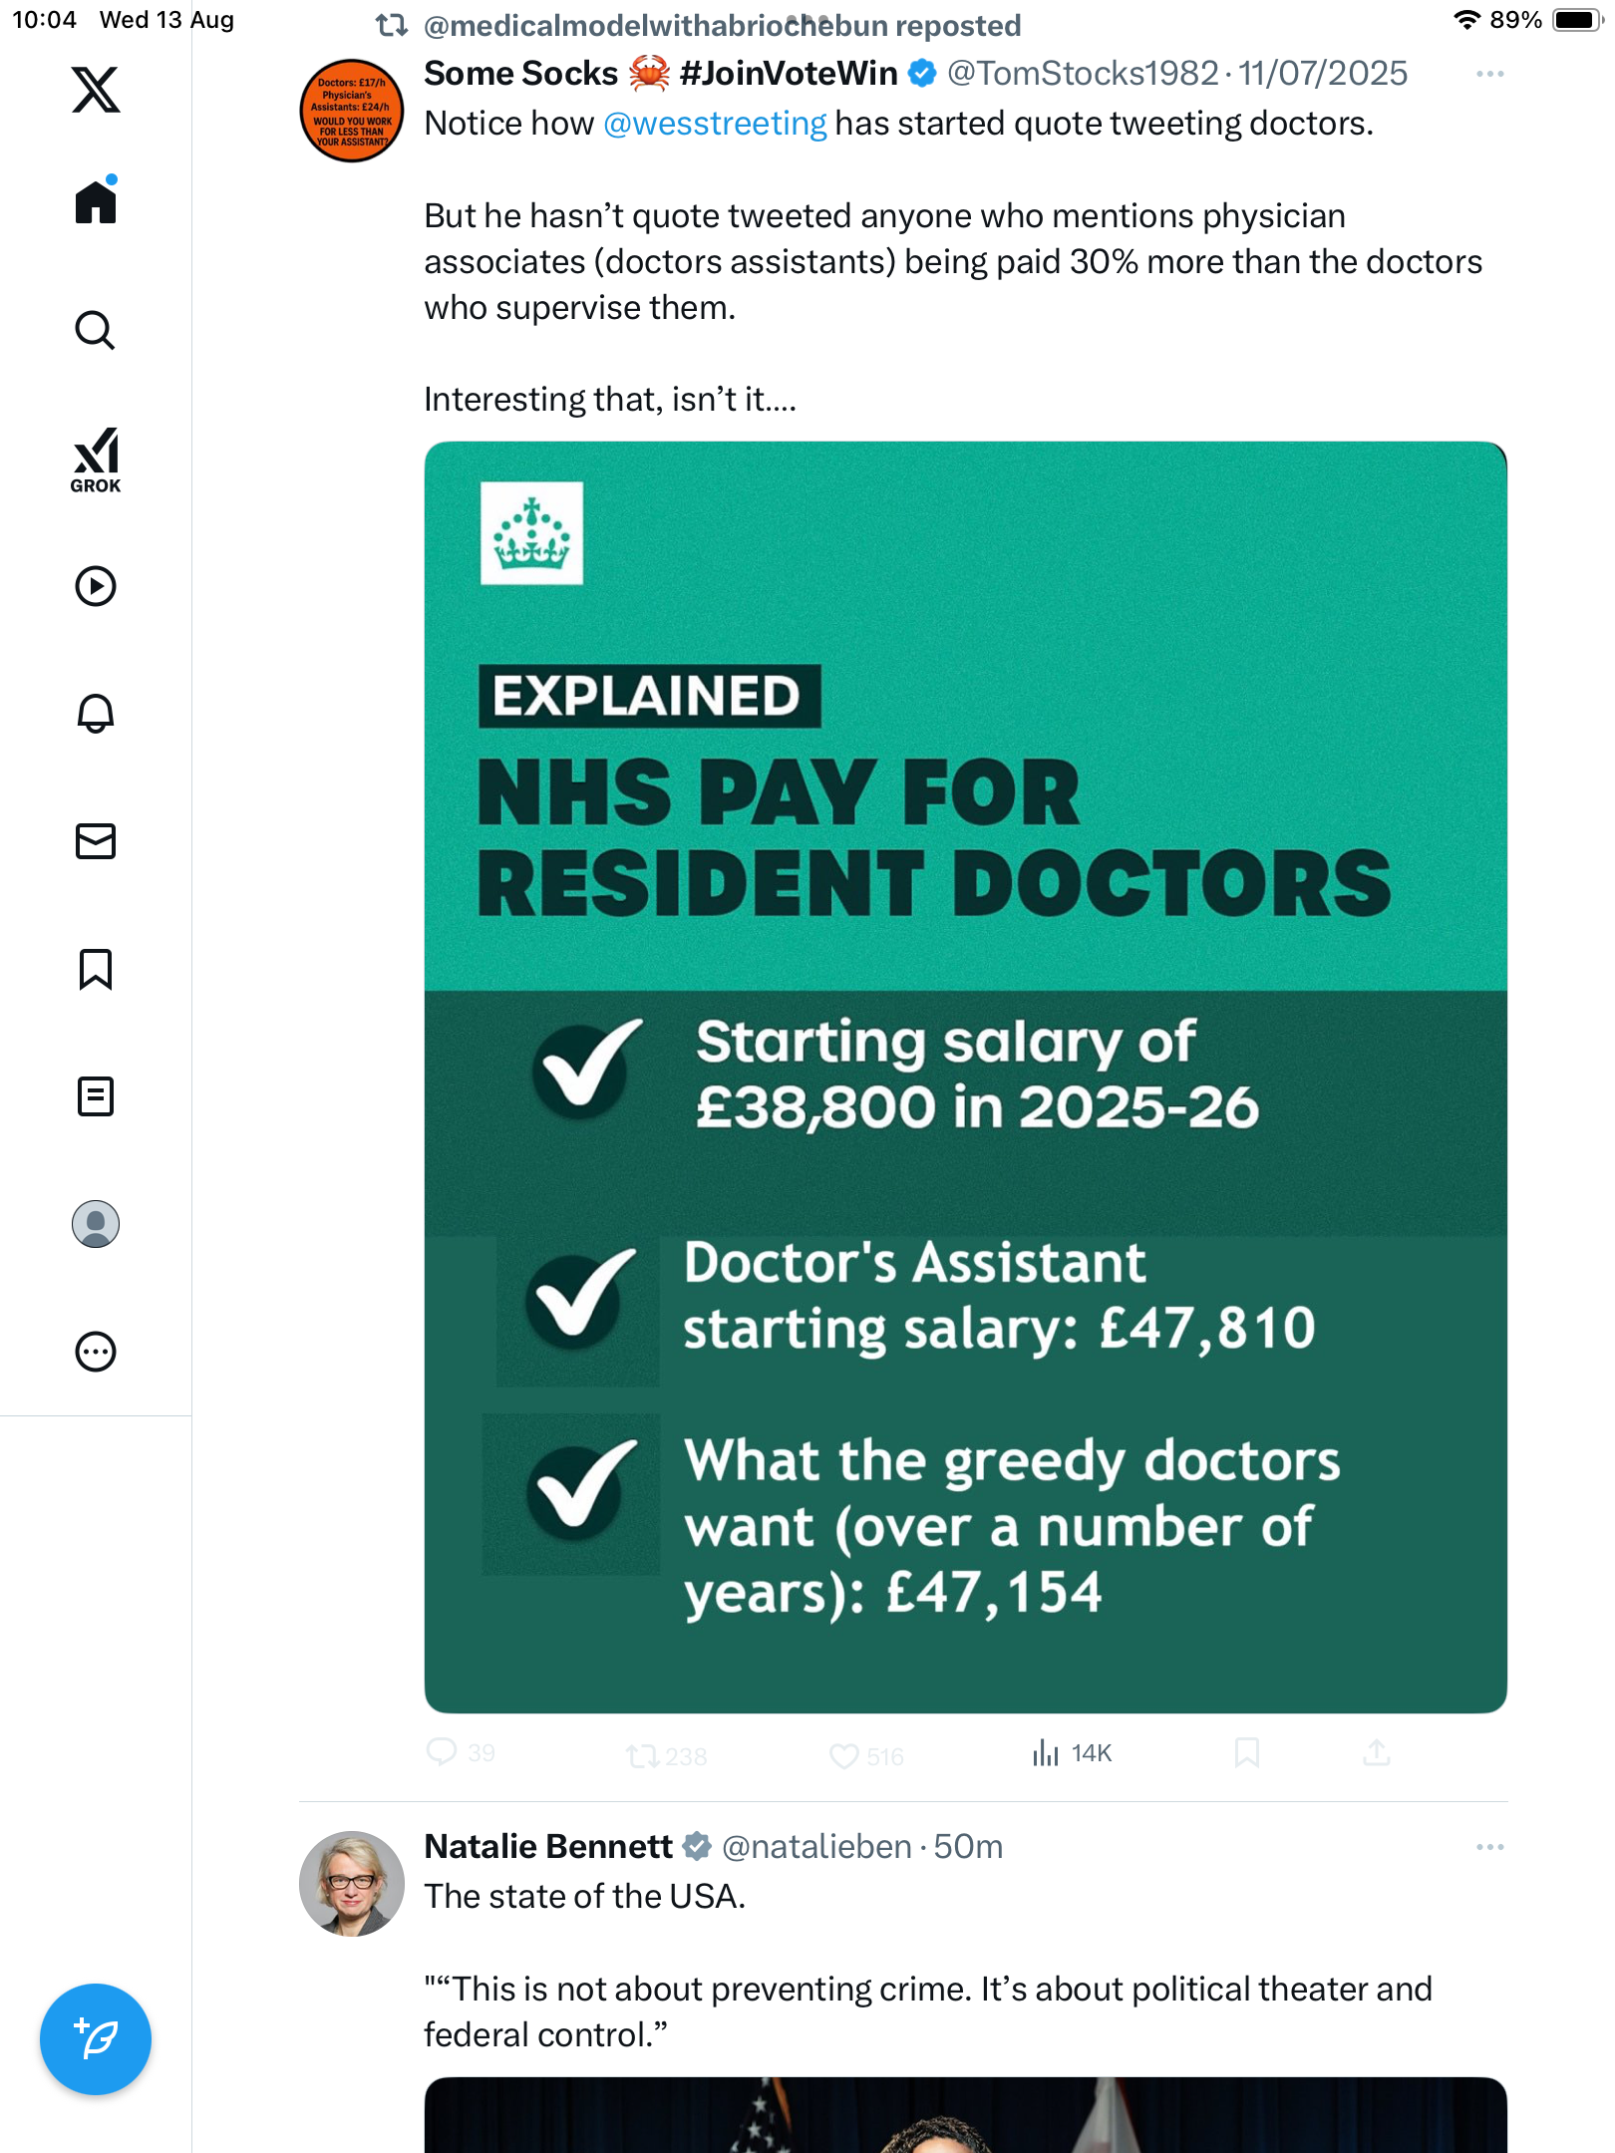Open Bookmarks in the sidebar
Screen dimensions: 1615x2153
point(96,969)
